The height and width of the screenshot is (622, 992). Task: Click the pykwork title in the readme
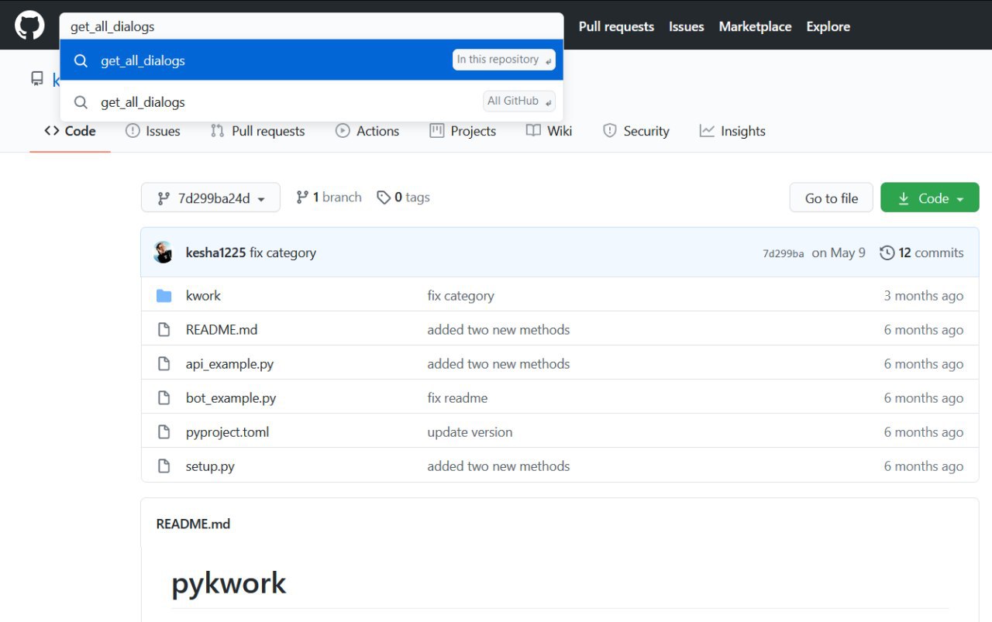pos(229,583)
